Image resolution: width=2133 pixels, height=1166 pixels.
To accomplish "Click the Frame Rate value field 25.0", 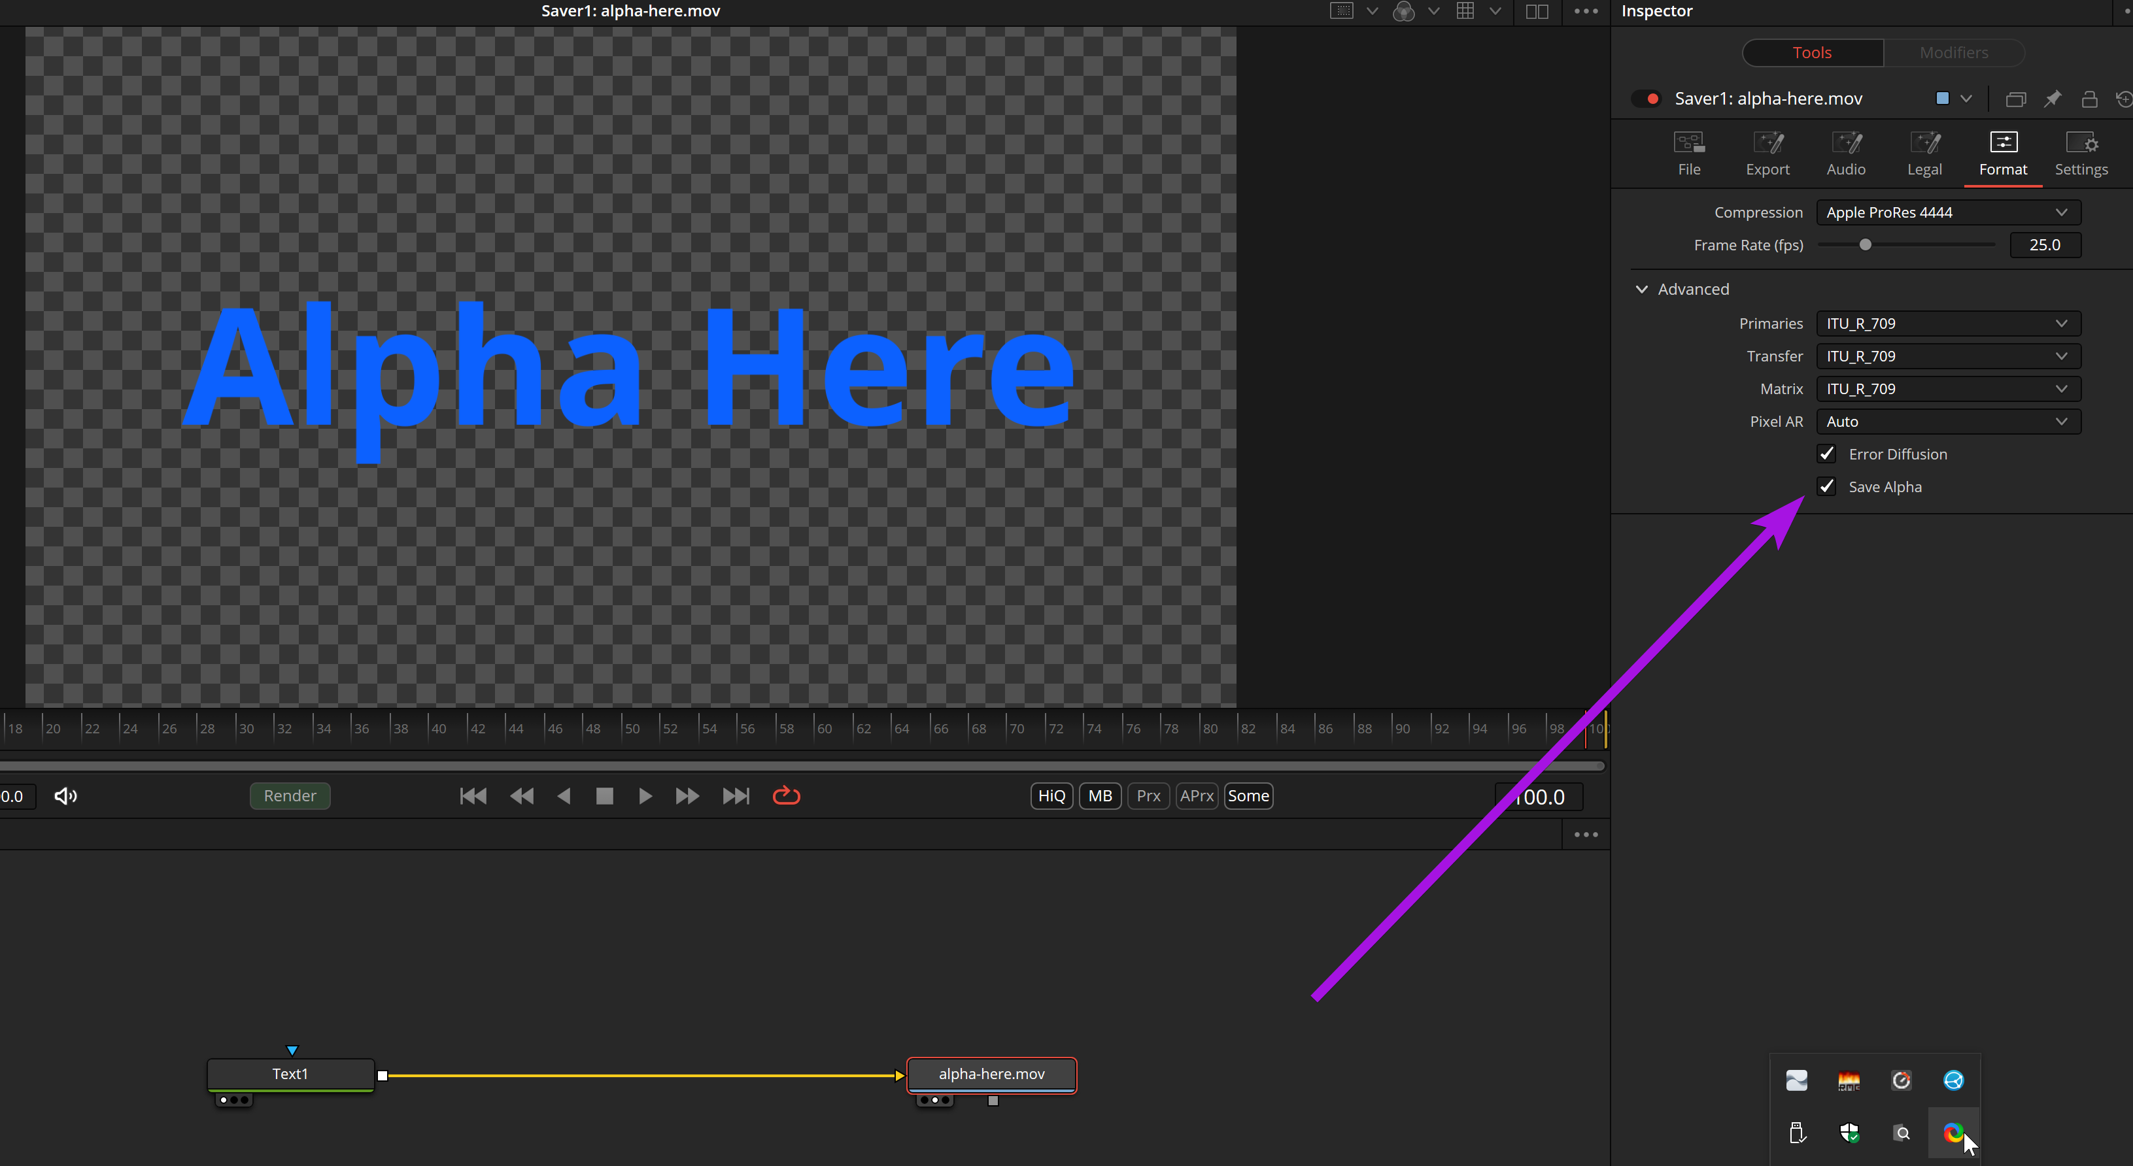I will (x=2045, y=245).
